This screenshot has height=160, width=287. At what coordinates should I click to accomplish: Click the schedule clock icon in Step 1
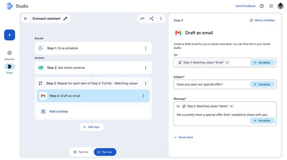point(41,48)
